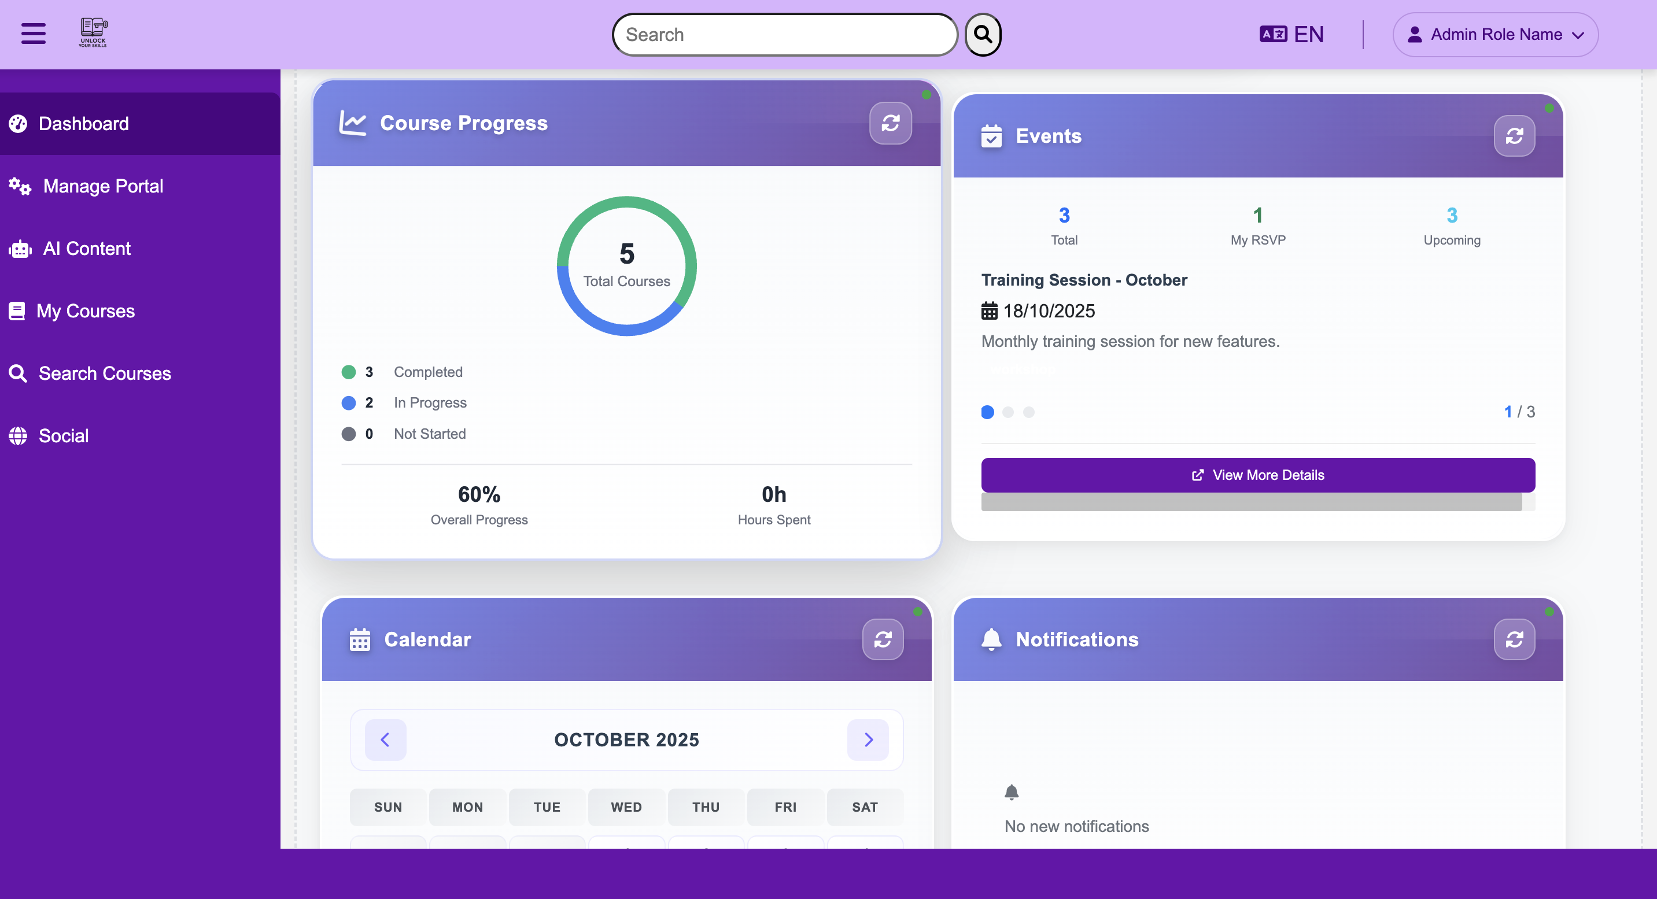Viewport: 1657px width, 899px height.
Task: Refresh the Events widget
Action: [1515, 136]
